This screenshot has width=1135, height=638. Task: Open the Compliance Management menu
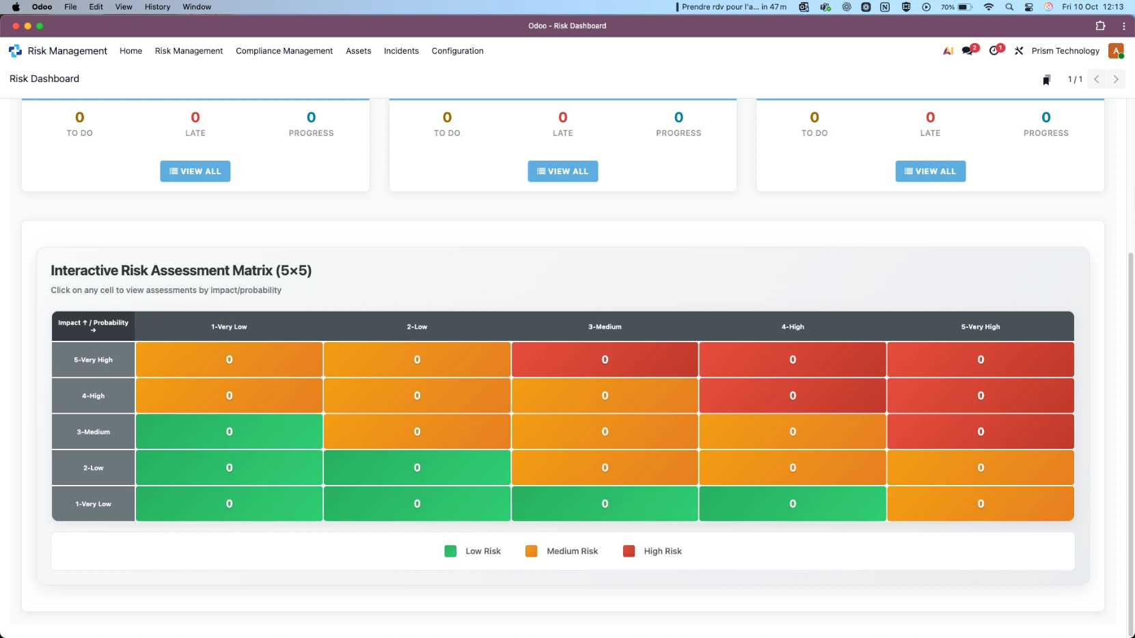coord(284,51)
